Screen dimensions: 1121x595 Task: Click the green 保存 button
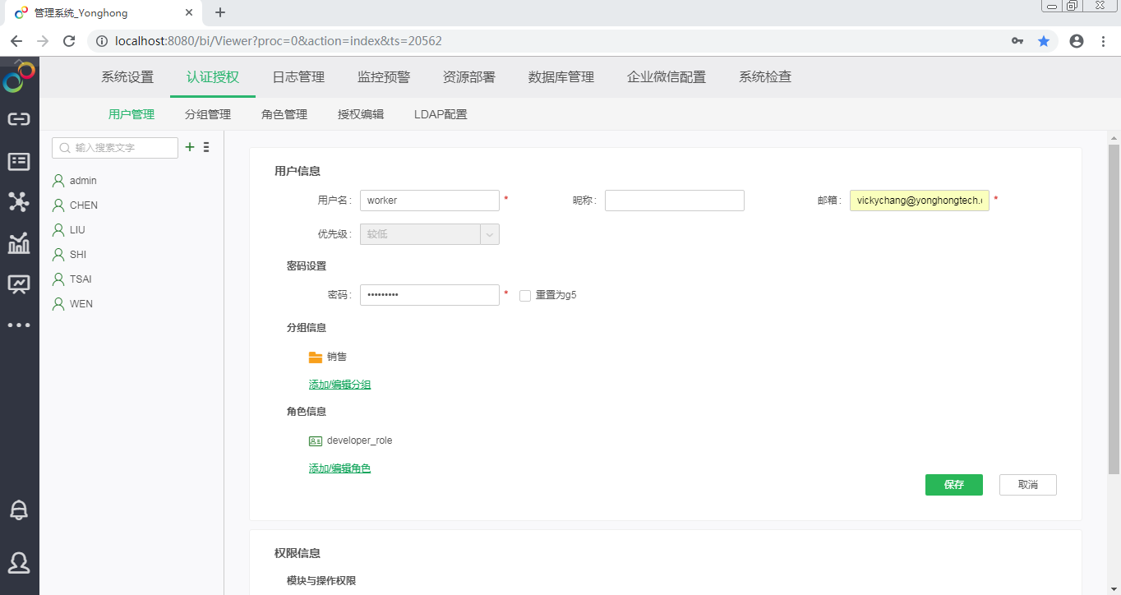(x=953, y=485)
